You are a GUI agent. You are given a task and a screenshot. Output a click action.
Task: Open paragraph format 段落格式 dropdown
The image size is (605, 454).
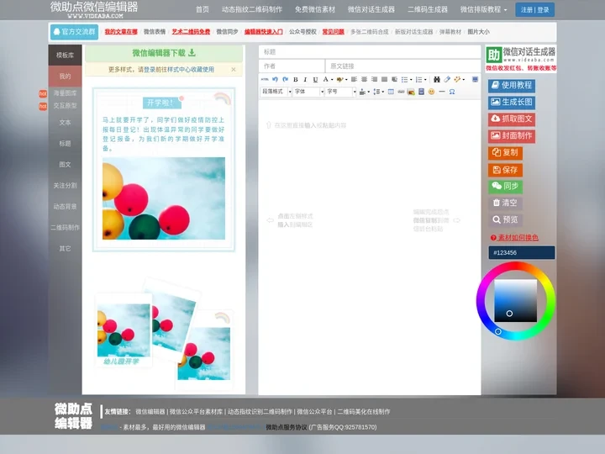(276, 92)
